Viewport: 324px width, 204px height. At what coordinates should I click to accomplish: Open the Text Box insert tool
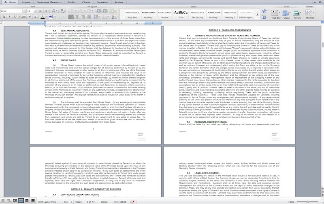click(x=276, y=15)
